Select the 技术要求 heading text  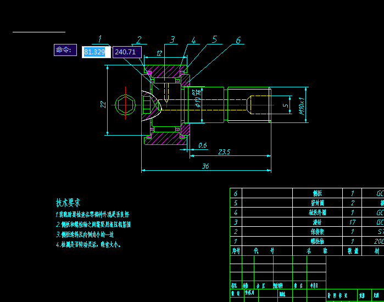[68, 203]
